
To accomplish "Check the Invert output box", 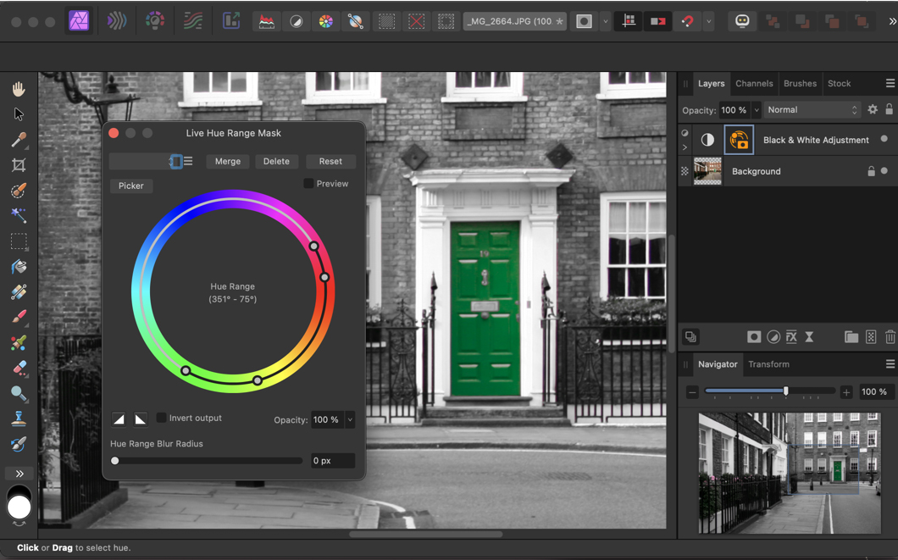I will (x=162, y=418).
